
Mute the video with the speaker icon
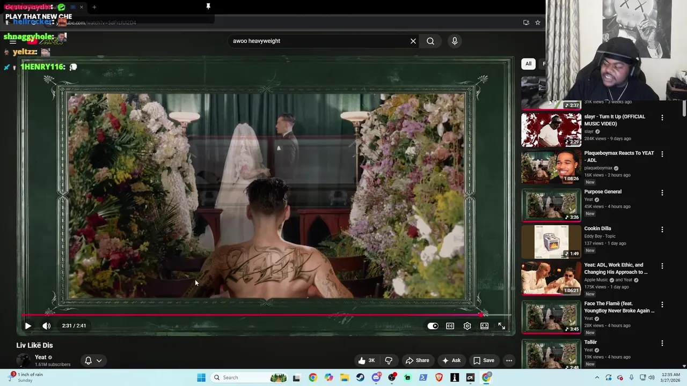click(x=47, y=325)
